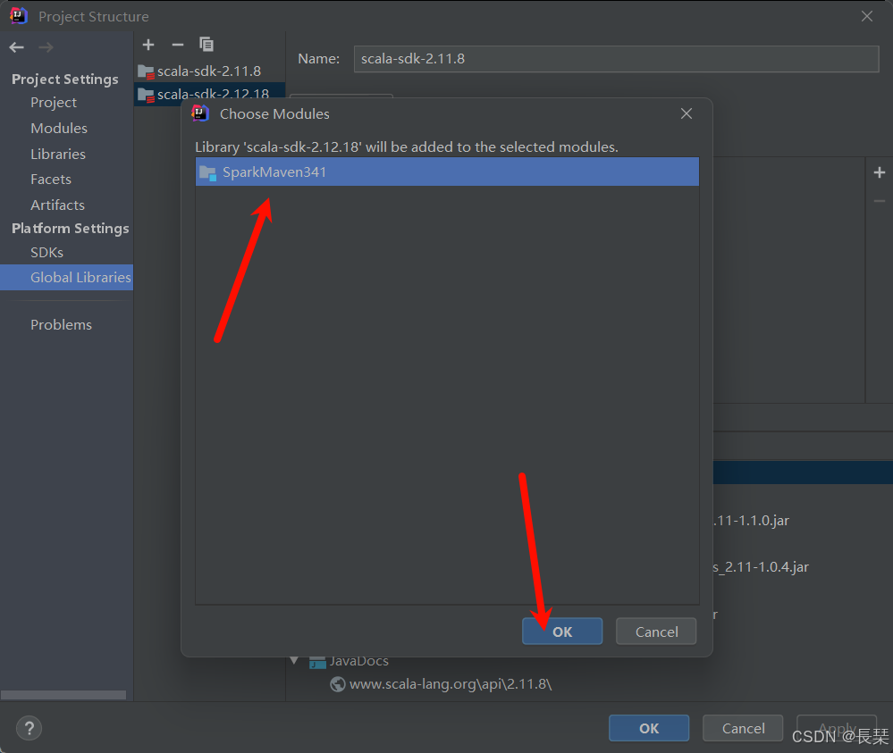Open the Artifacts settings section
This screenshot has height=753, width=893.
[x=57, y=205]
